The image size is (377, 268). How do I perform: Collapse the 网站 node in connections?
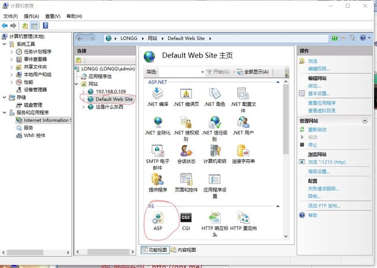click(77, 84)
